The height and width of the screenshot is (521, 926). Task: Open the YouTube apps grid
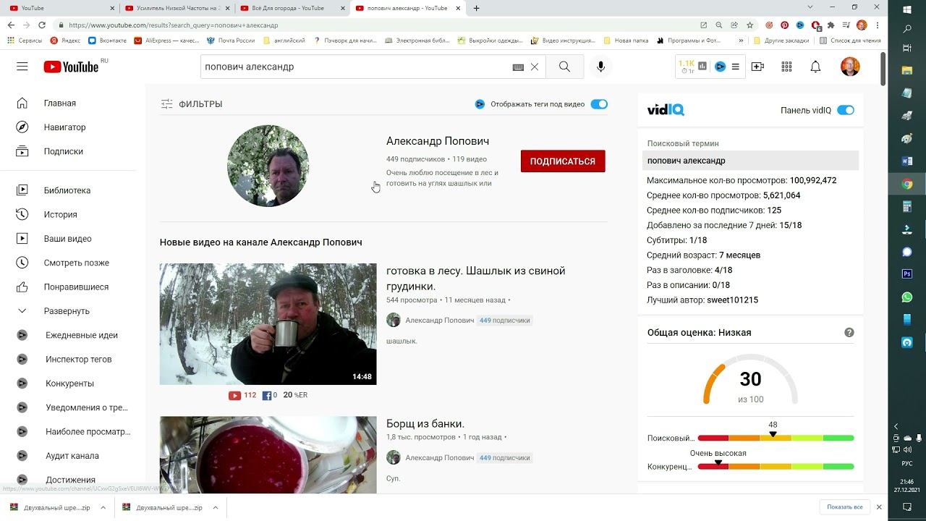[786, 67]
